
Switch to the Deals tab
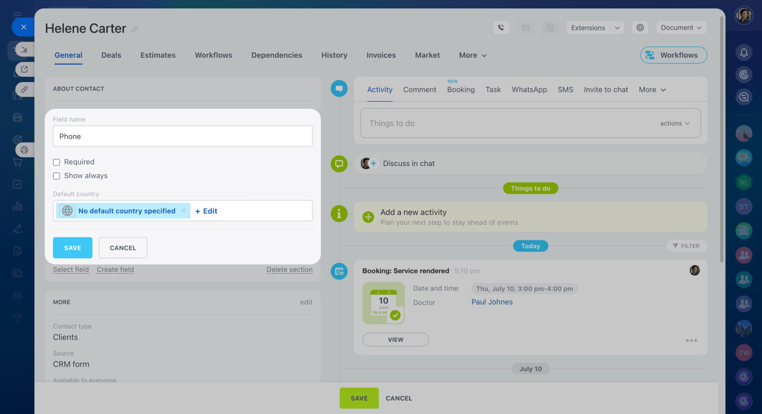[x=111, y=55]
